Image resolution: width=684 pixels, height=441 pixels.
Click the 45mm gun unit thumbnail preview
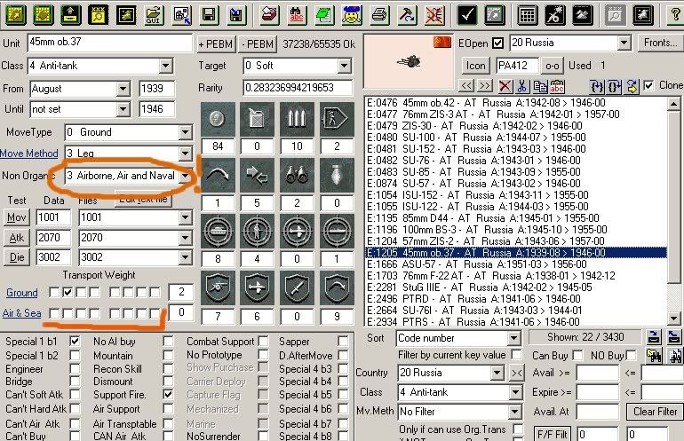409,62
